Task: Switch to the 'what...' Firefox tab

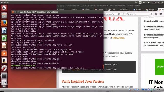Action: tap(61, 10)
